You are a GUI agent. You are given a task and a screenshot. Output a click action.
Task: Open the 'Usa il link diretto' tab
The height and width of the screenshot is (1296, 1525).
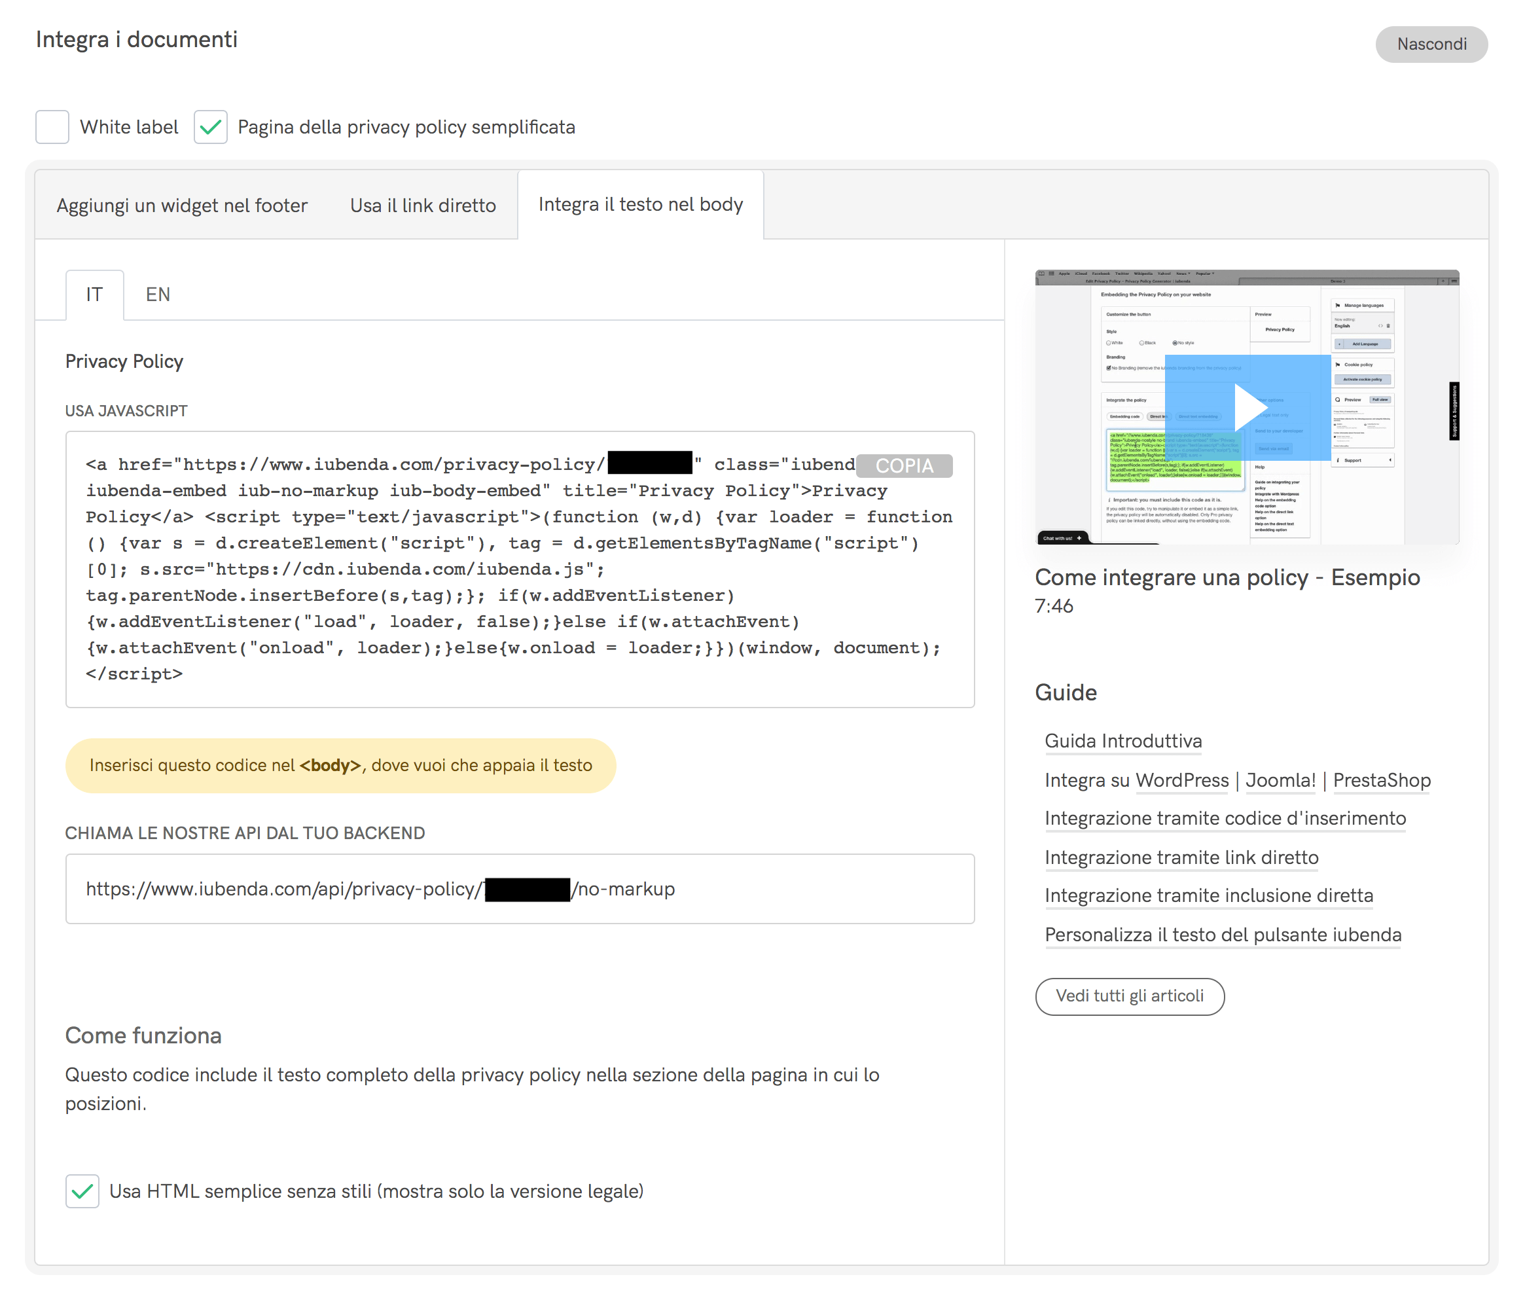point(422,206)
